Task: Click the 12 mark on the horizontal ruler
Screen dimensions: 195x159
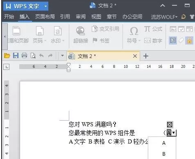Action: tap(137, 67)
